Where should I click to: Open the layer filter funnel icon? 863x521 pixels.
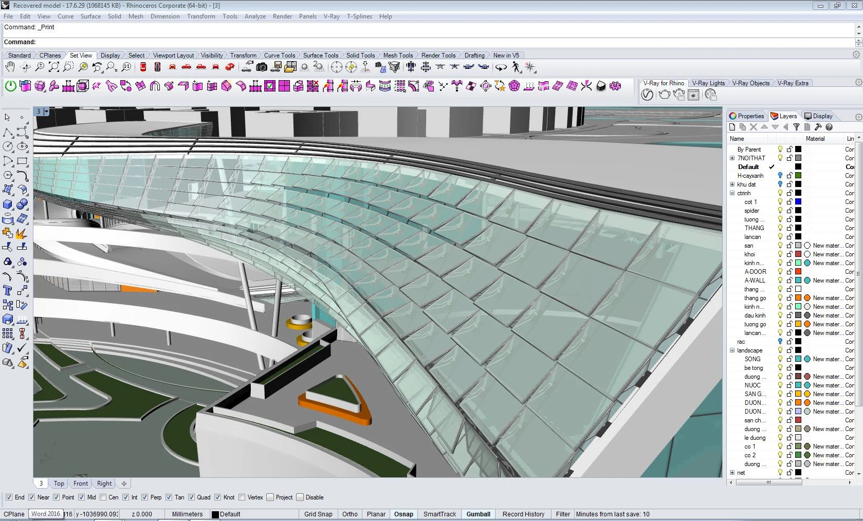[796, 127]
